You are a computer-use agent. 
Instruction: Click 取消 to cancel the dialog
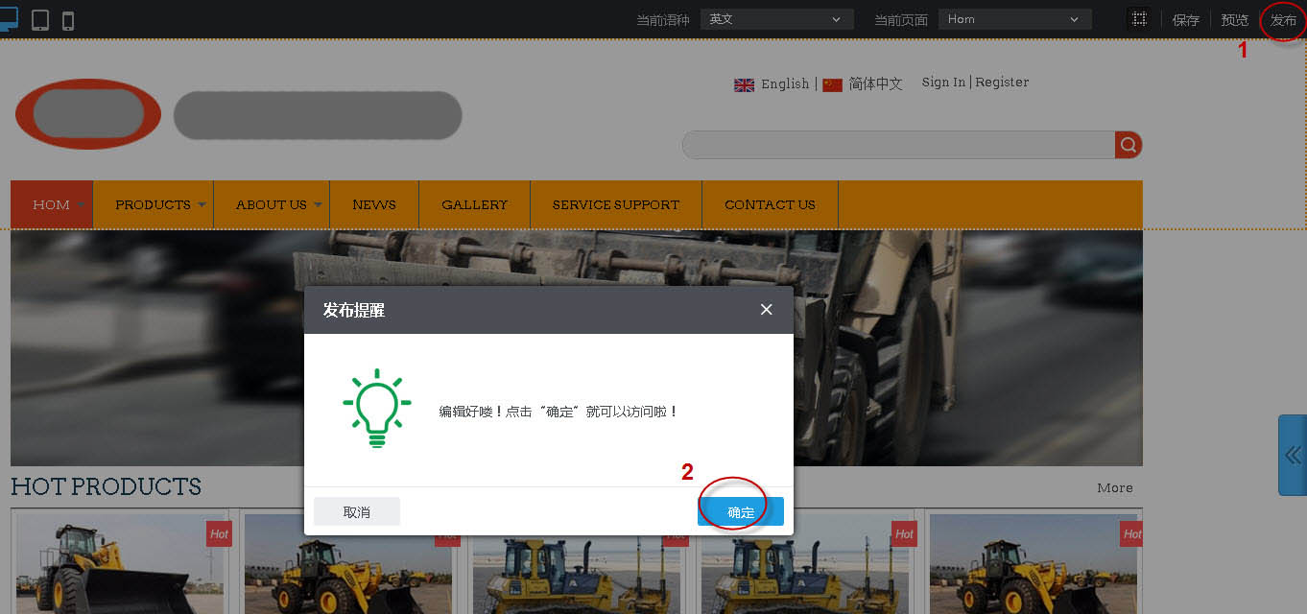click(356, 511)
